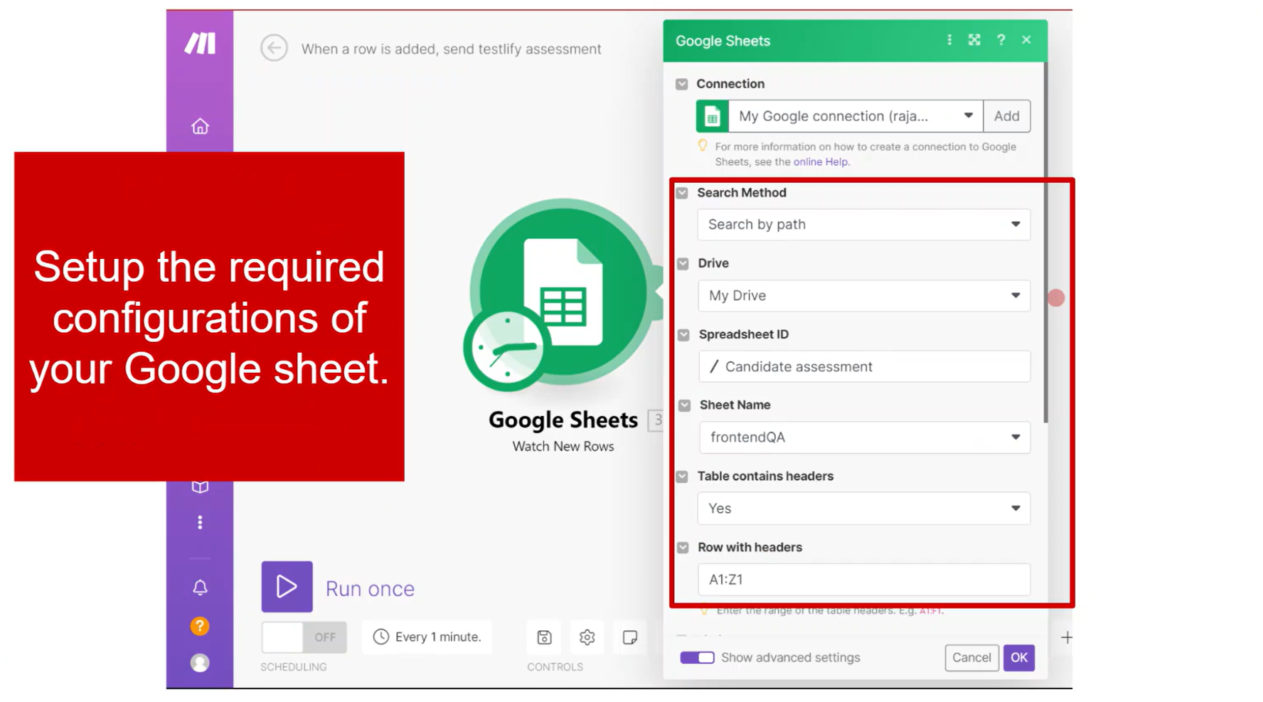1263x702 pixels.
Task: Open the resource hub book icon in sidebar
Action: pos(200,487)
